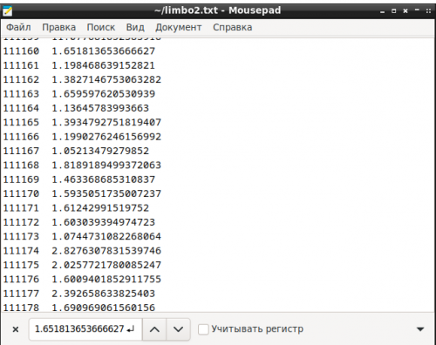Open the Справка menu

click(x=233, y=27)
